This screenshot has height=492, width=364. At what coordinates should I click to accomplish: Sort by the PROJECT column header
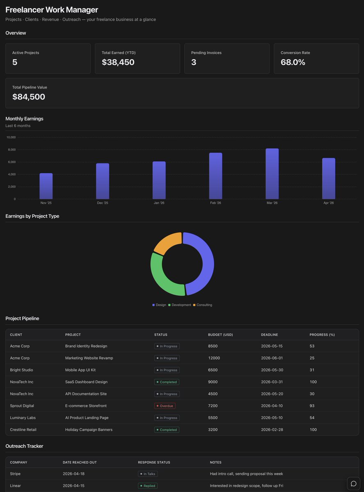[x=73, y=335]
